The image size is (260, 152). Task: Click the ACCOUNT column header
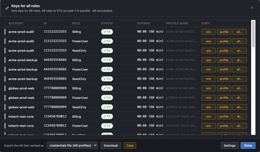point(16,23)
